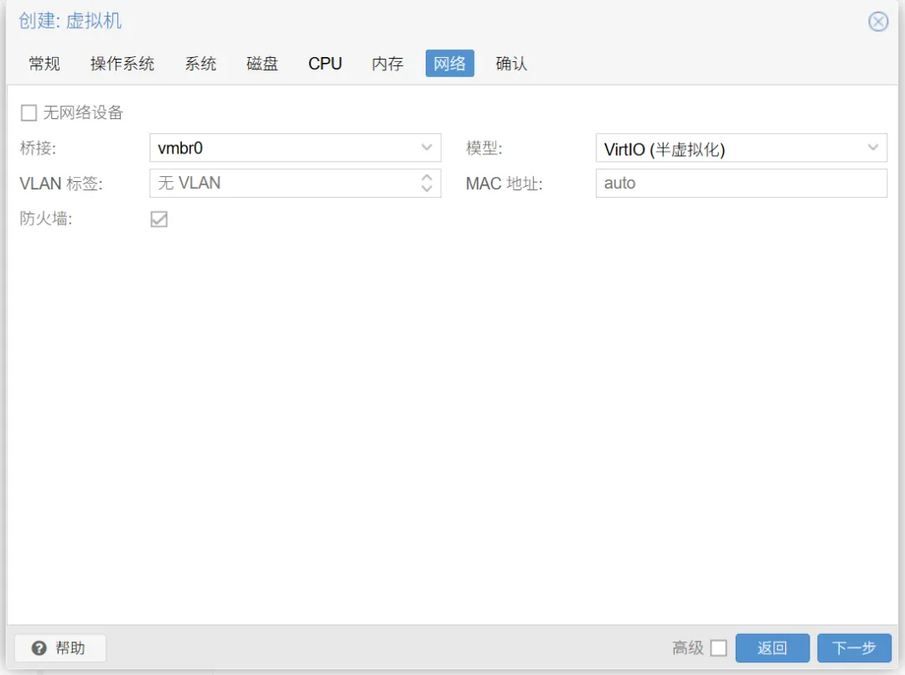Select the 网络 tab
Screen dimensions: 905x675
tap(450, 64)
